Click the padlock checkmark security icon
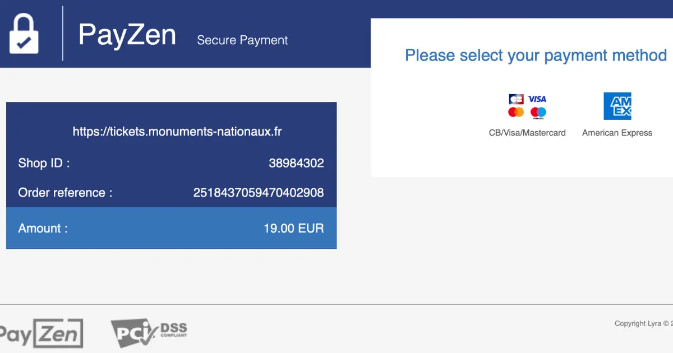The image size is (673, 353). click(24, 34)
